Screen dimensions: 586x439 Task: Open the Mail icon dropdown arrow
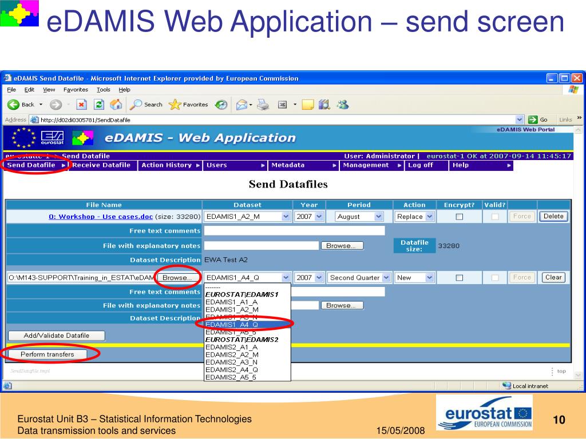[x=251, y=105]
